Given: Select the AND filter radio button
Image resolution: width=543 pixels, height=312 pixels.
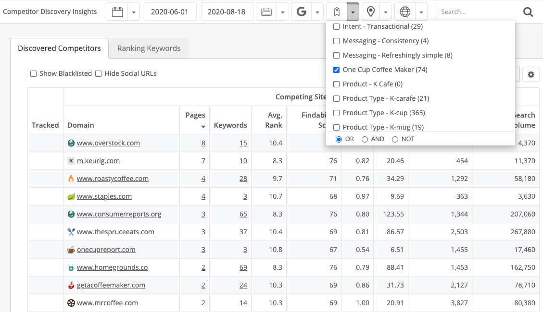Looking at the screenshot, I should 365,139.
